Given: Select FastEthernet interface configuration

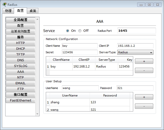Looking at the screenshot, I should coord(21,100).
